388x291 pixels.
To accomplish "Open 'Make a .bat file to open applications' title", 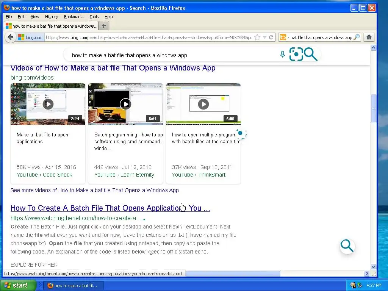I will pyautogui.click(x=42, y=138).
